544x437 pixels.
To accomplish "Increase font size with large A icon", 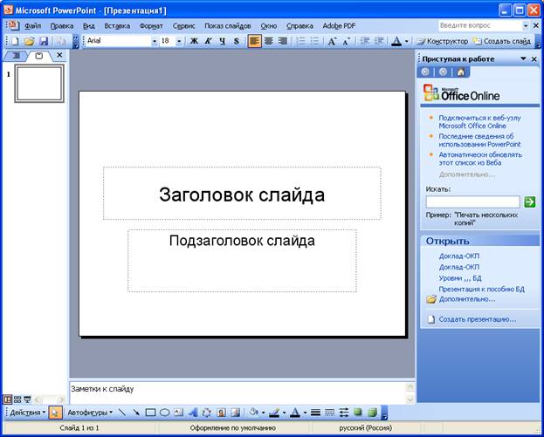I will pyautogui.click(x=333, y=41).
